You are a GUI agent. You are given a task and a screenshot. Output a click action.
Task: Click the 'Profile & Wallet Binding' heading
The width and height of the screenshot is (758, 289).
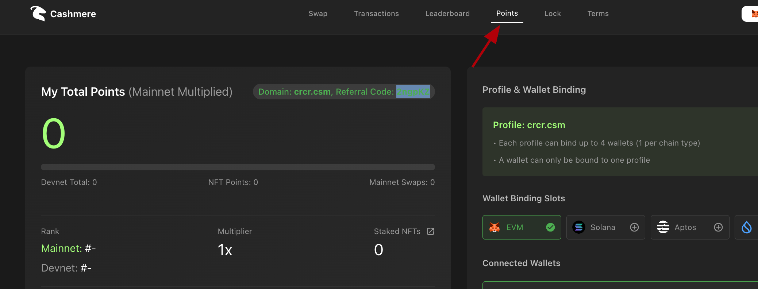pos(534,90)
